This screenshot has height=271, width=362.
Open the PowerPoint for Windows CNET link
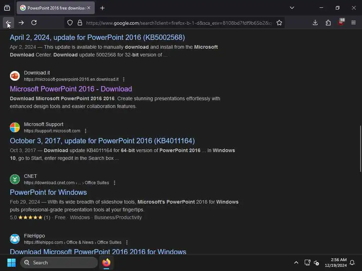[48, 192]
